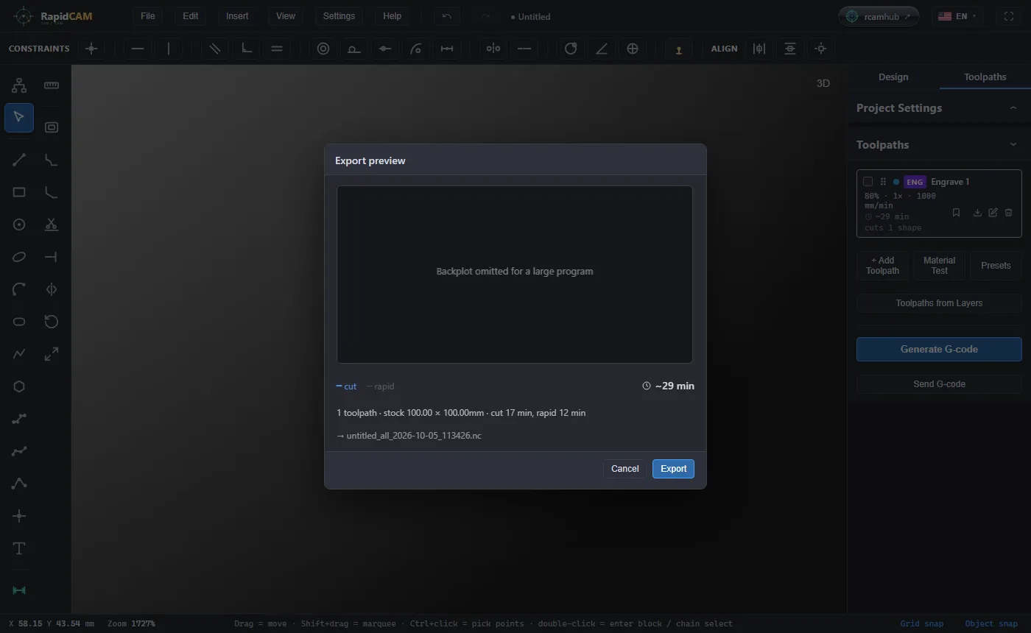Bookmark Engrave 1 as a preset
1031x633 pixels.
tap(956, 213)
